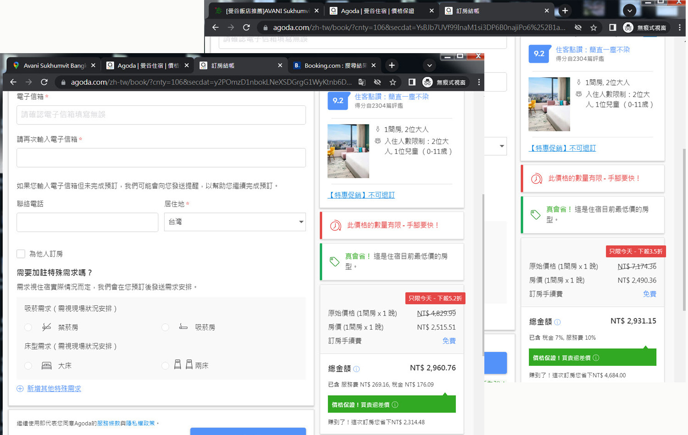Switch to 曼谷飯店推薦 AVANI tab in rear window

tap(267, 11)
